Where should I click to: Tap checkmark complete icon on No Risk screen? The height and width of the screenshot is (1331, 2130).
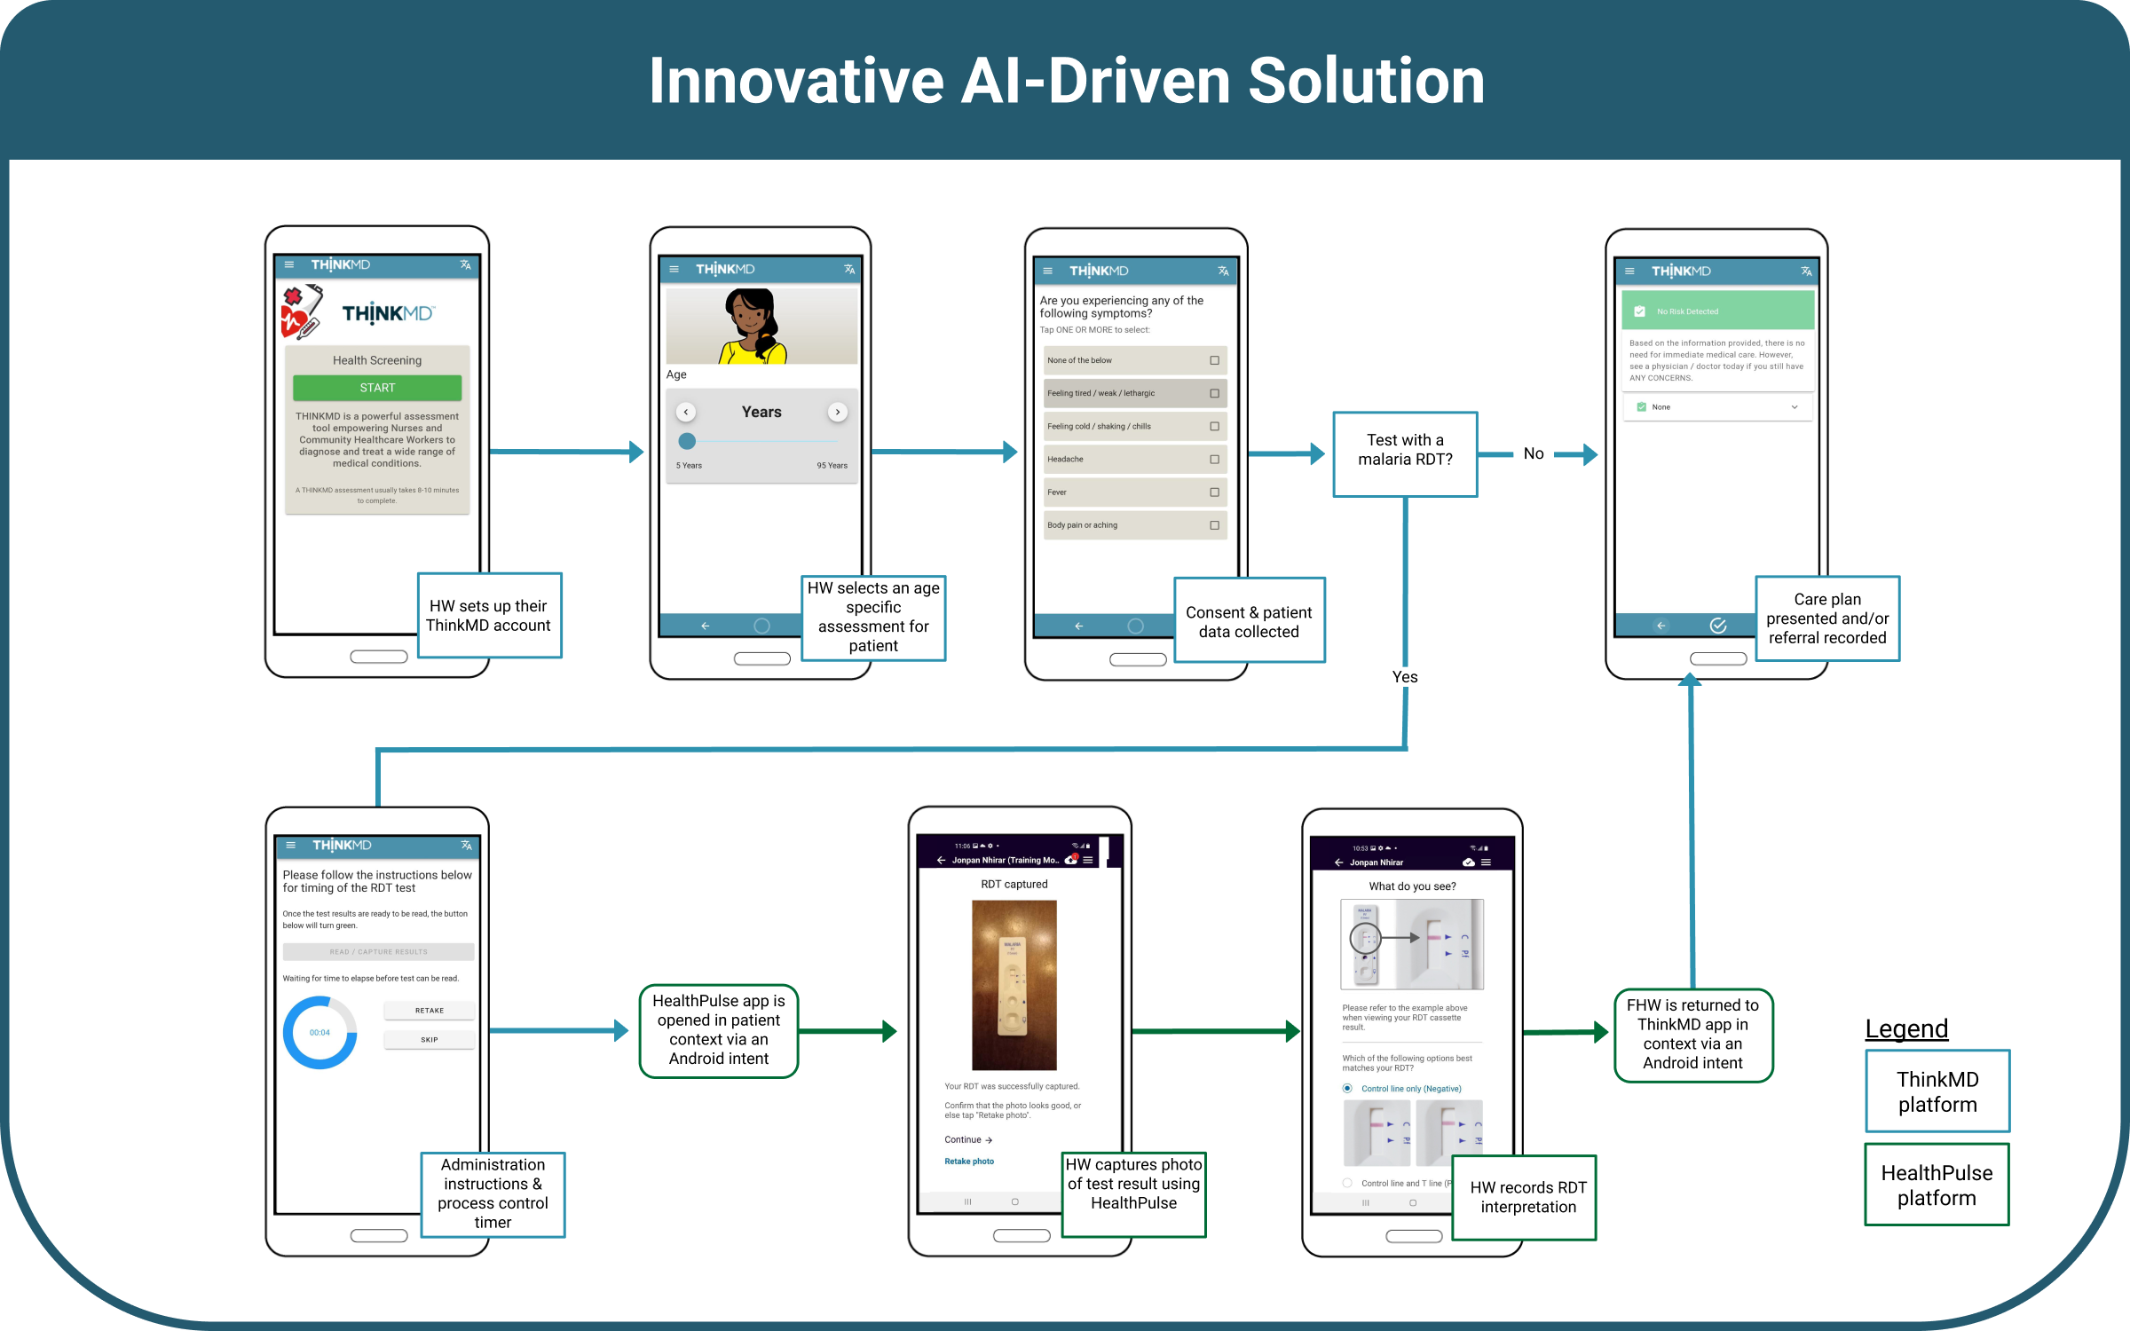click(1718, 626)
